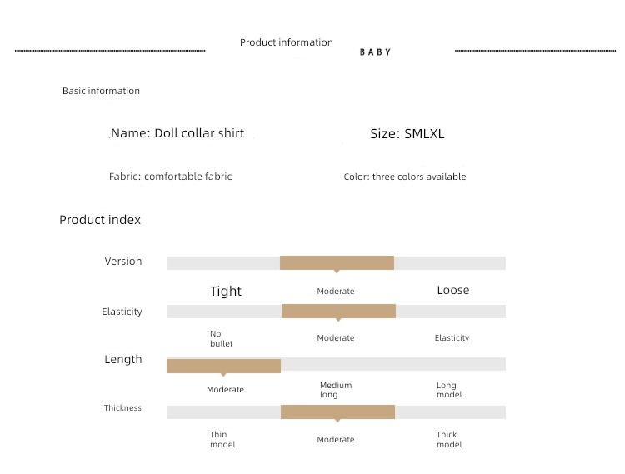This screenshot has height=474, width=625.
Task: Click the Thick model thickness label
Action: click(449, 439)
